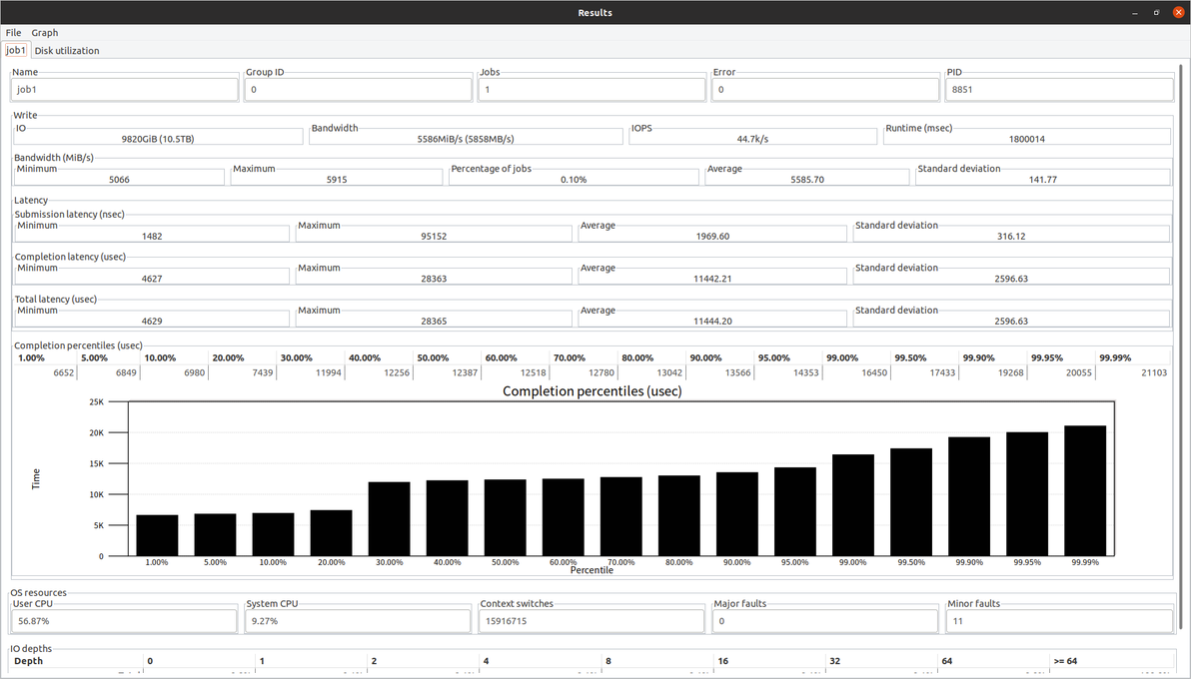Image resolution: width=1191 pixels, height=679 pixels.
Task: Click the 30.00% bar in completion percentiles chart
Action: (389, 519)
